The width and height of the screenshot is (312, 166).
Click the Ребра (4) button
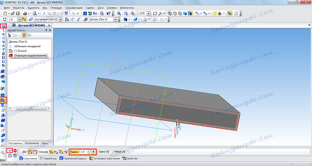[120, 152]
